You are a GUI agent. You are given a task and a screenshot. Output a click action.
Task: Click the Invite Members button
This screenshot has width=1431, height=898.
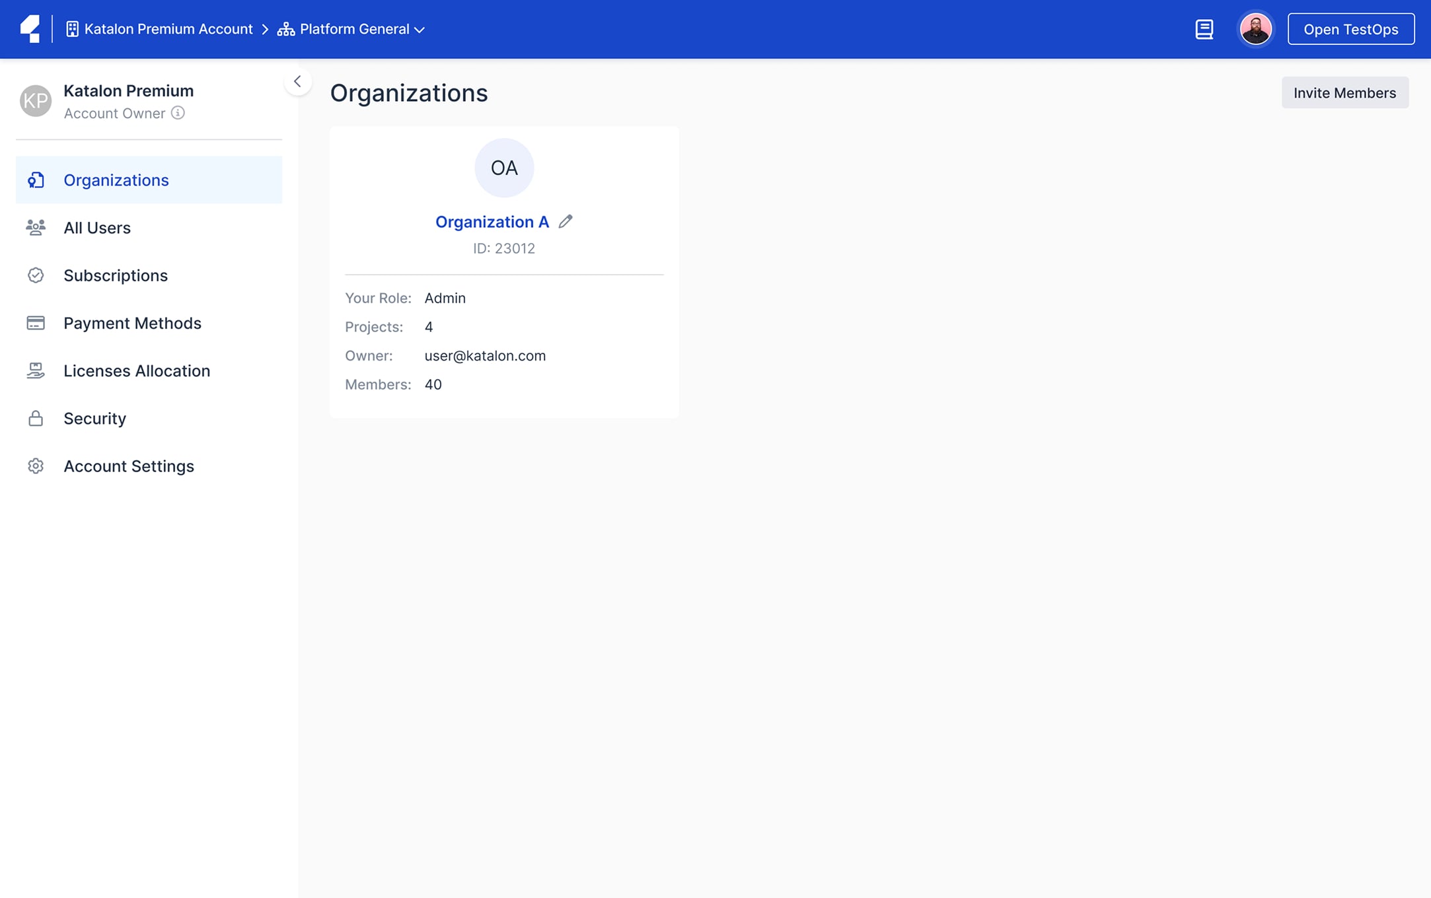point(1344,92)
